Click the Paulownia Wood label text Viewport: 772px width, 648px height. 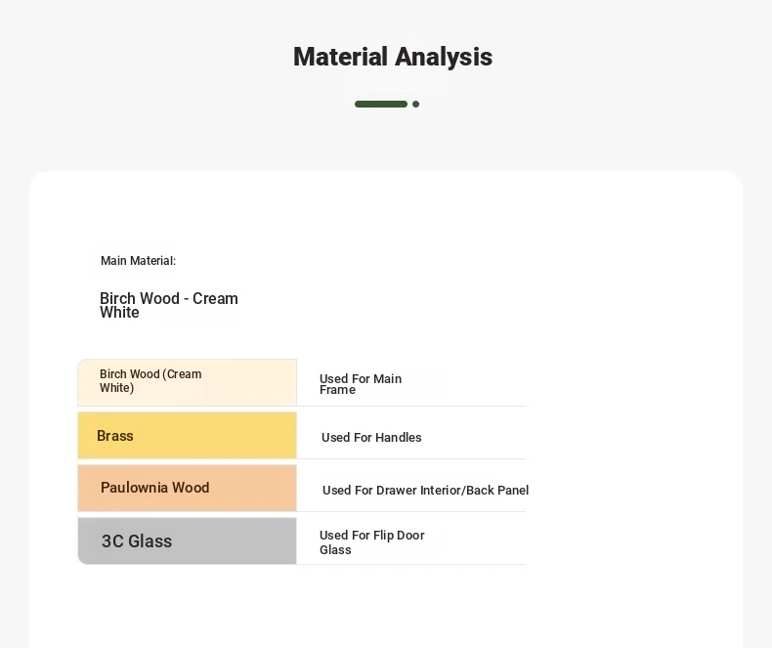[x=154, y=488]
